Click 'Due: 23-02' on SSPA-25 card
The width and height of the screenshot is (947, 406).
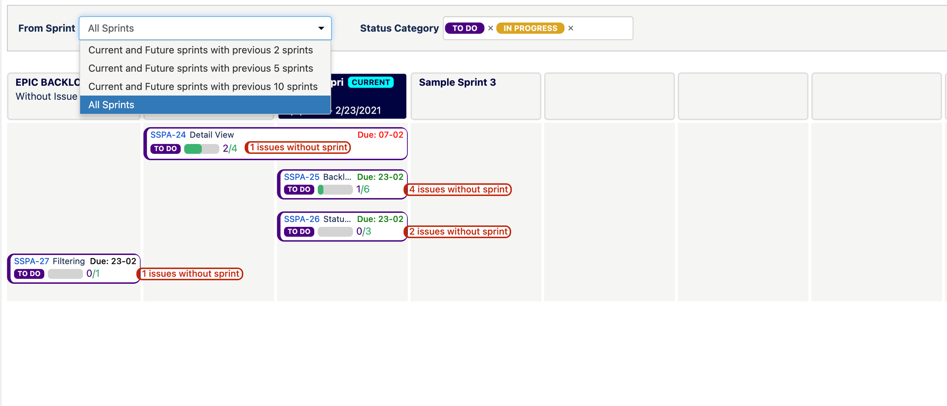pos(380,177)
